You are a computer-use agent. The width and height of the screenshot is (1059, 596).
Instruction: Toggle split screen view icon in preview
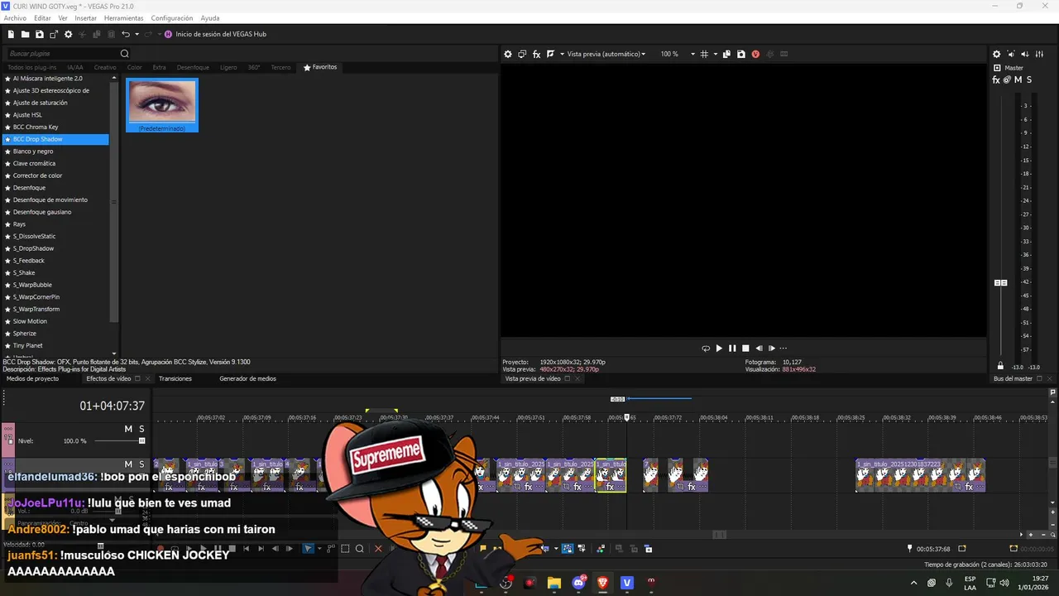(550, 54)
